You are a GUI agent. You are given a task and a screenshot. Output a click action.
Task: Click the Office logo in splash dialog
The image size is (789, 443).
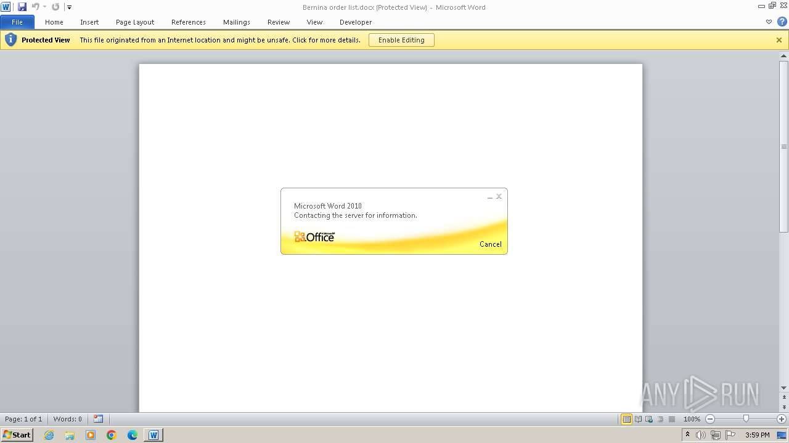click(314, 237)
